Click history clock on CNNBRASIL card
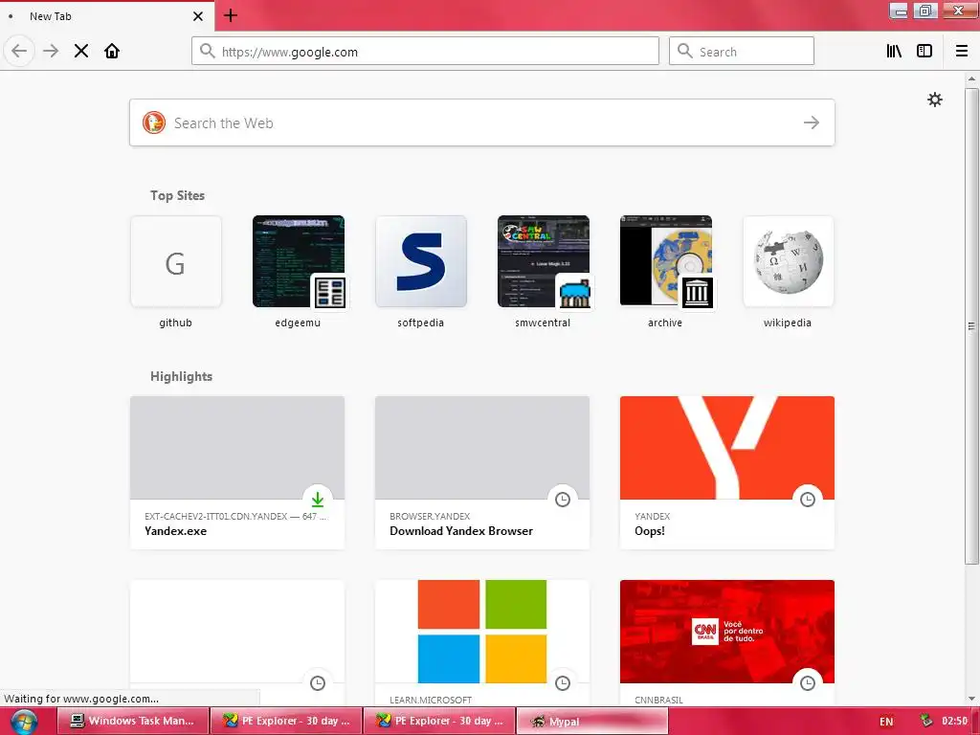The height and width of the screenshot is (735, 980). 808,683
